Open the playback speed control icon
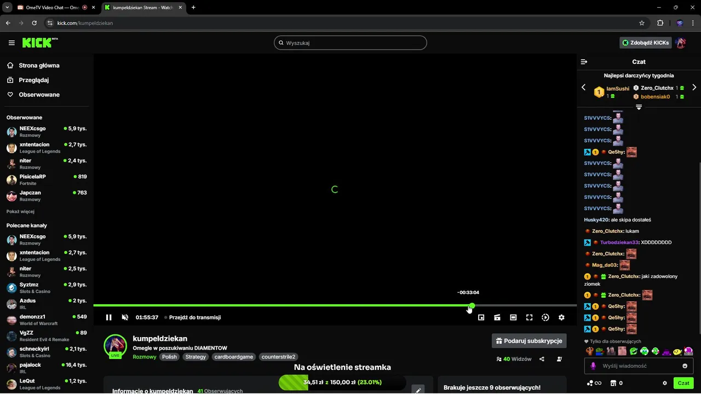The width and height of the screenshot is (701, 394). tap(545, 317)
